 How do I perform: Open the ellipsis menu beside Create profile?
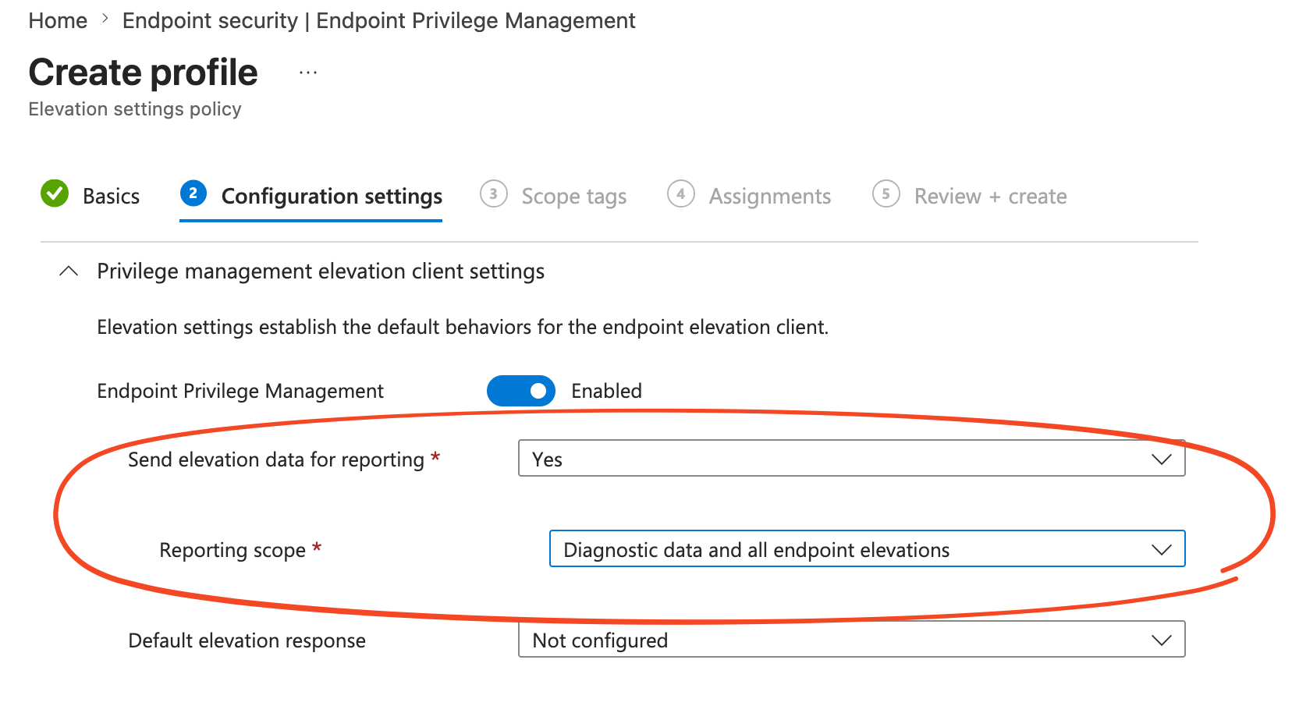pos(308,73)
